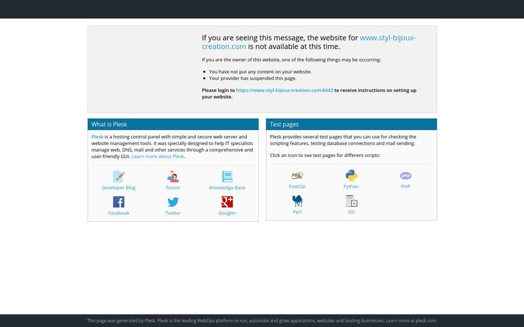This screenshot has height=327, width=524.
Task: Click the 'Perl' text label
Action: [x=297, y=212]
